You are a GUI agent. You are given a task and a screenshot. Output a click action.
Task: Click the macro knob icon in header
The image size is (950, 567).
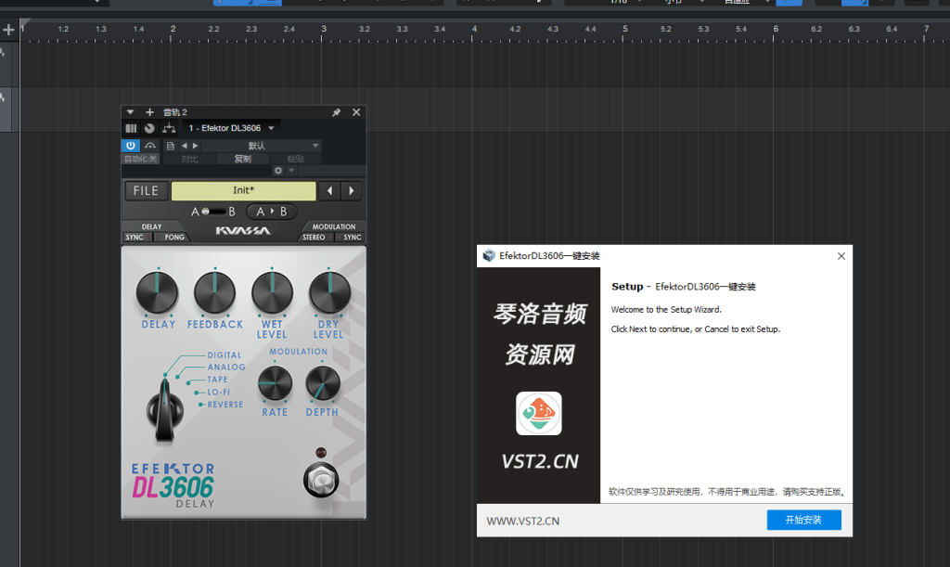(x=149, y=128)
